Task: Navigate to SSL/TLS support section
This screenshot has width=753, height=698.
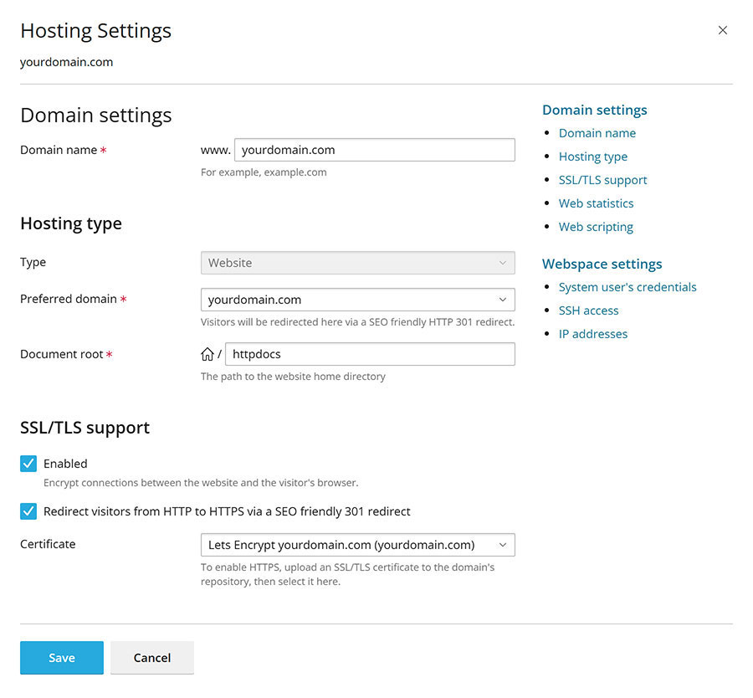Action: 602,179
